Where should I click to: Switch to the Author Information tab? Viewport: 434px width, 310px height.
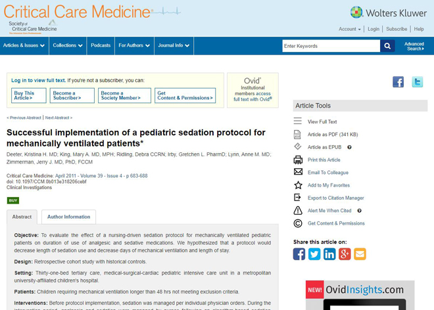(x=68, y=217)
